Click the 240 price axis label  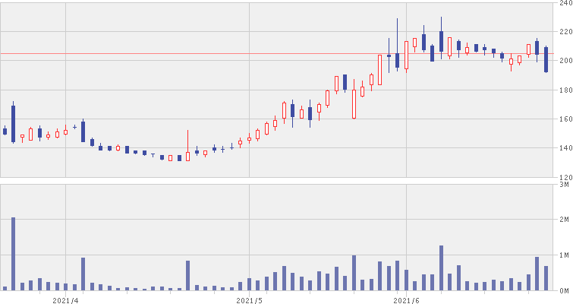(563, 4)
